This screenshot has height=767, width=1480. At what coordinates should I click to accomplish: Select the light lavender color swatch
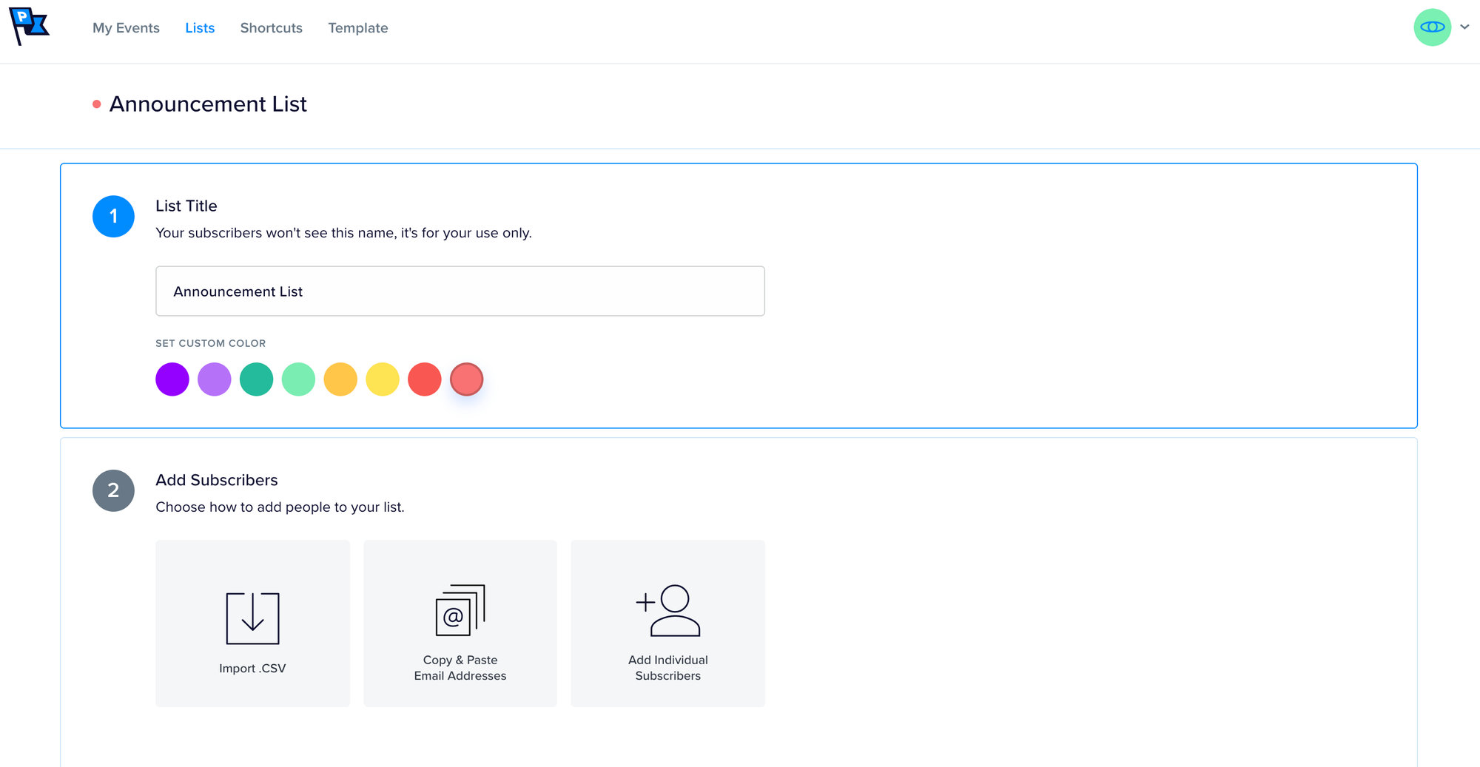pos(215,379)
